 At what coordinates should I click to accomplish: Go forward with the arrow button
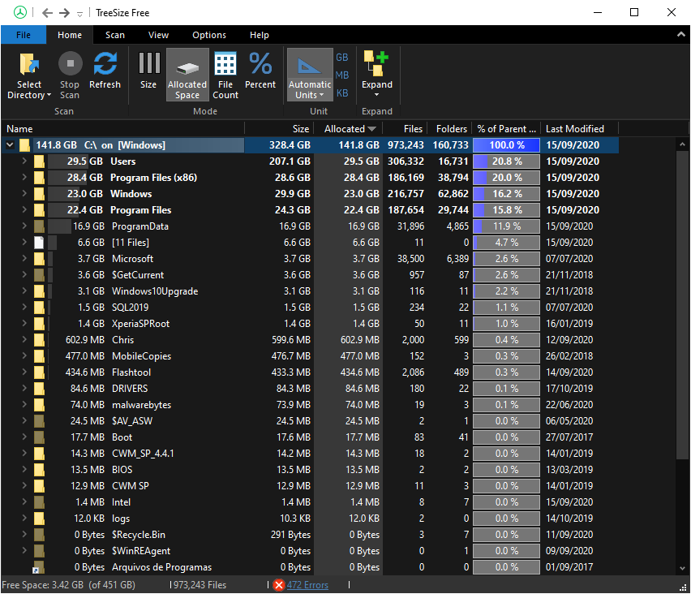[64, 13]
